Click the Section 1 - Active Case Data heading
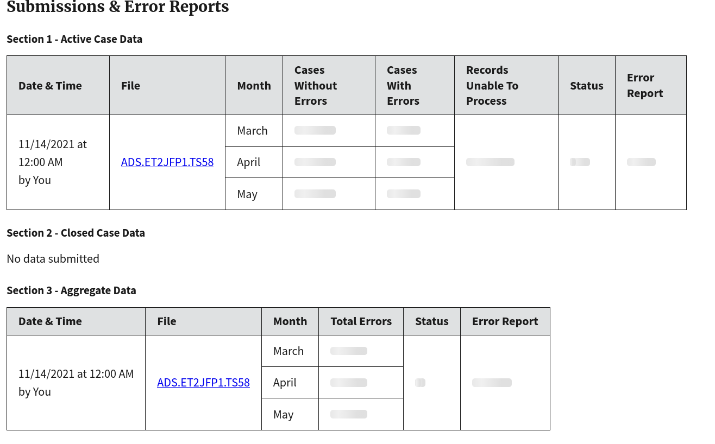 [74, 39]
